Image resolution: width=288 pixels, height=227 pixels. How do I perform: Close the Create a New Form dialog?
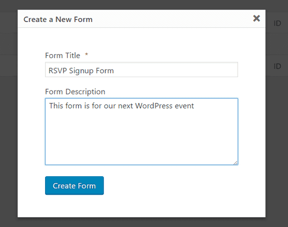pyautogui.click(x=256, y=19)
